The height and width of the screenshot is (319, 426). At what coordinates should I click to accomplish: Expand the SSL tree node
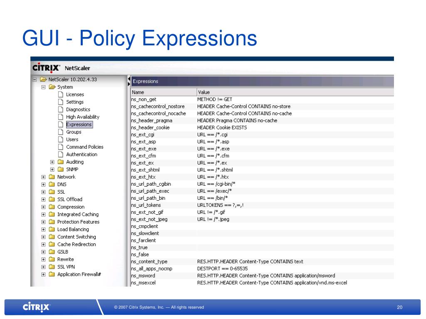(x=43, y=192)
